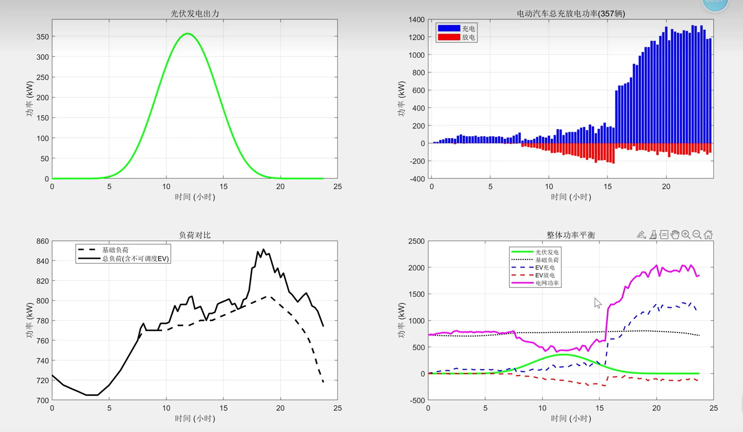Viewport: 743px width, 432px height.
Task: Enable the data tips tool icon
Action: click(x=664, y=235)
